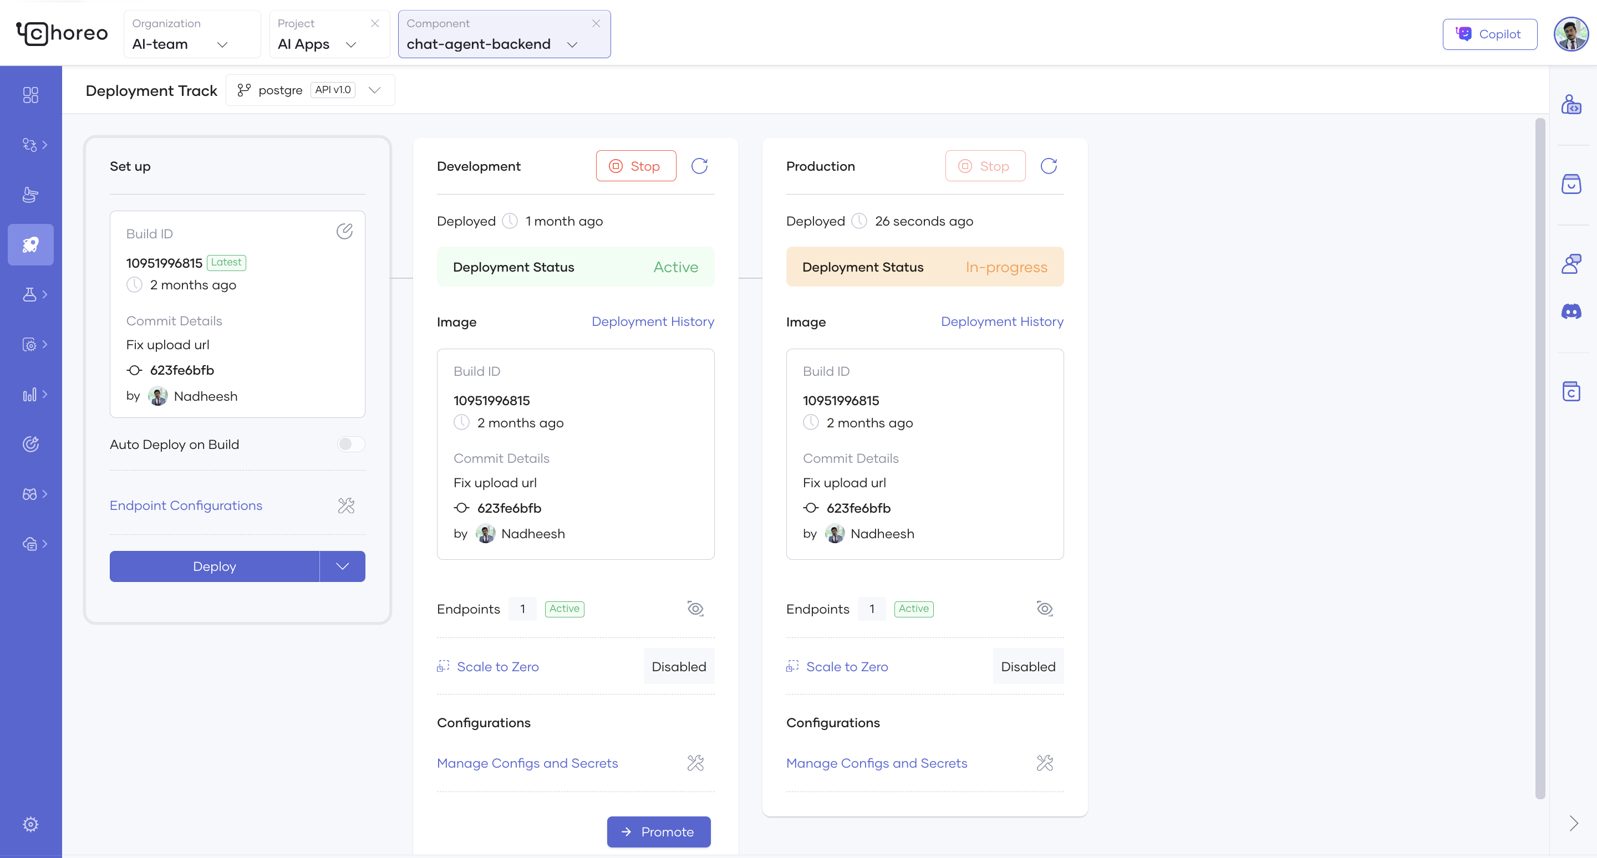Refresh the Development environment status
The height and width of the screenshot is (858, 1597).
click(699, 165)
